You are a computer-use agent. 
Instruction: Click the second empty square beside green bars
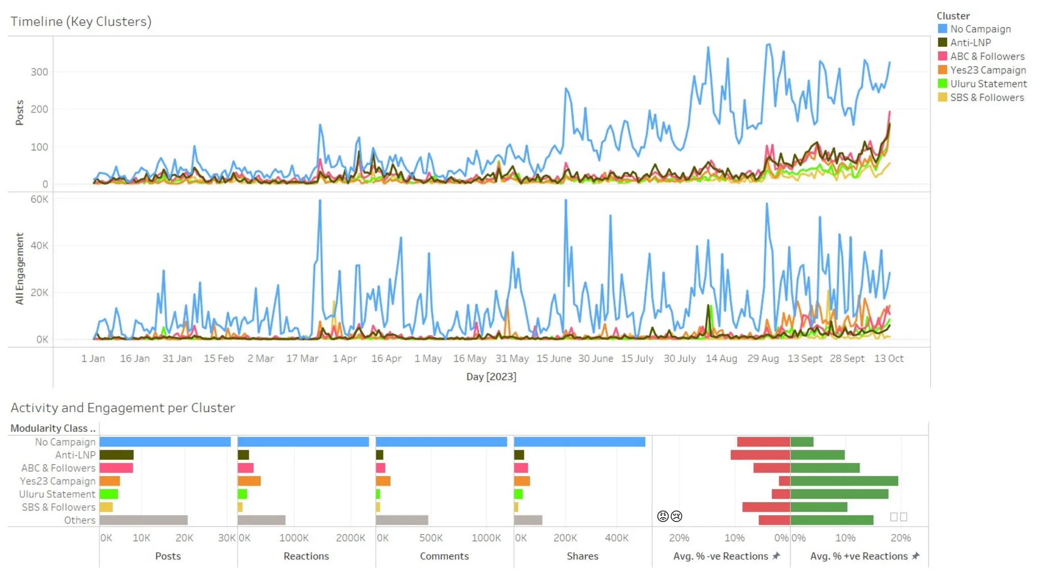pos(904,517)
